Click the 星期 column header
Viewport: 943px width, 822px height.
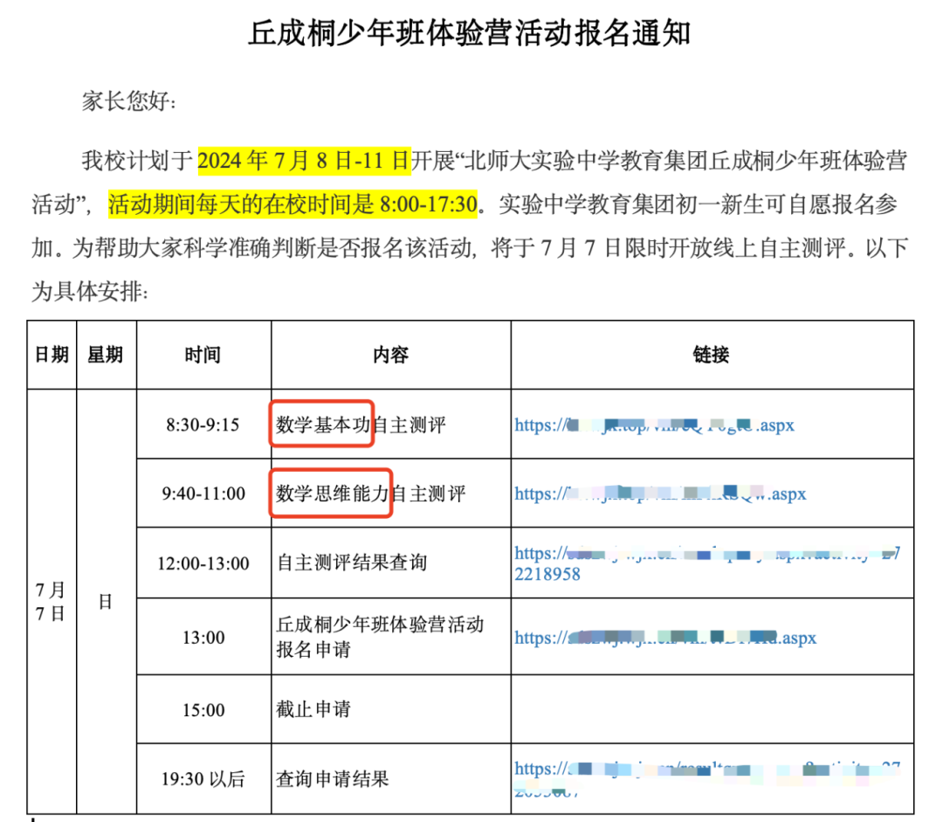click(106, 355)
